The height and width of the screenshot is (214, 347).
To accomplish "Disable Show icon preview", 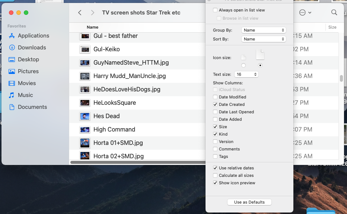I will click(x=215, y=183).
